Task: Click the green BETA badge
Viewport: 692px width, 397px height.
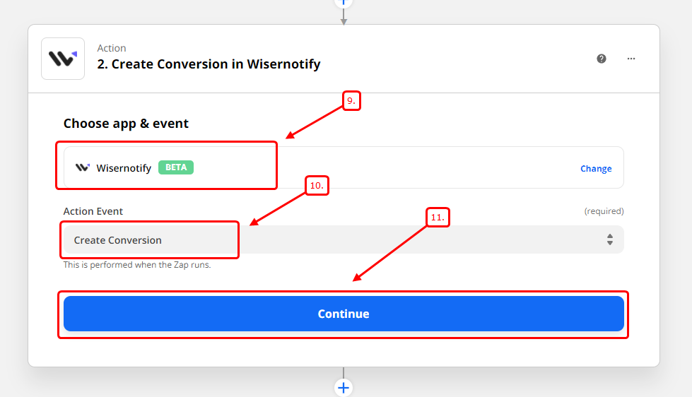Action: [176, 167]
